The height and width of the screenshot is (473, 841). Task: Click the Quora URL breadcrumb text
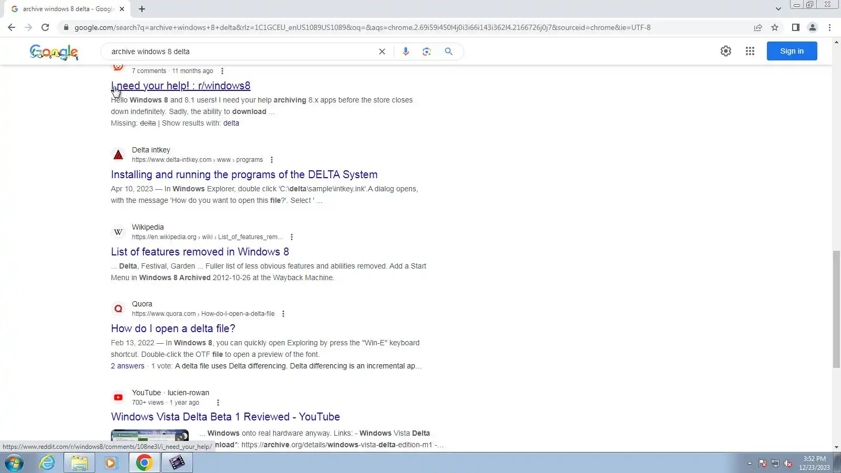coord(203,314)
